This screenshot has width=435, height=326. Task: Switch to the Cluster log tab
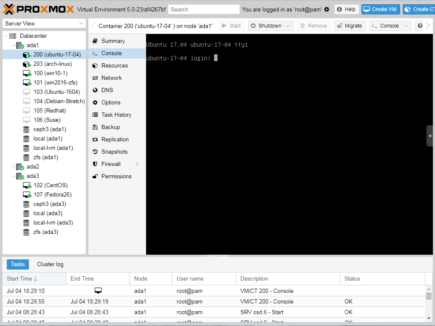click(x=50, y=264)
